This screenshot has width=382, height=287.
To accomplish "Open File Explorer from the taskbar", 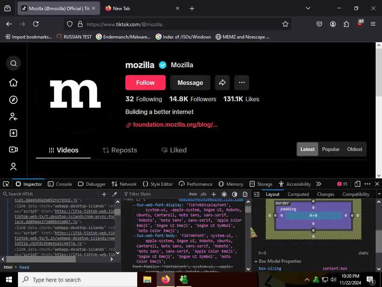I will pos(147,280).
